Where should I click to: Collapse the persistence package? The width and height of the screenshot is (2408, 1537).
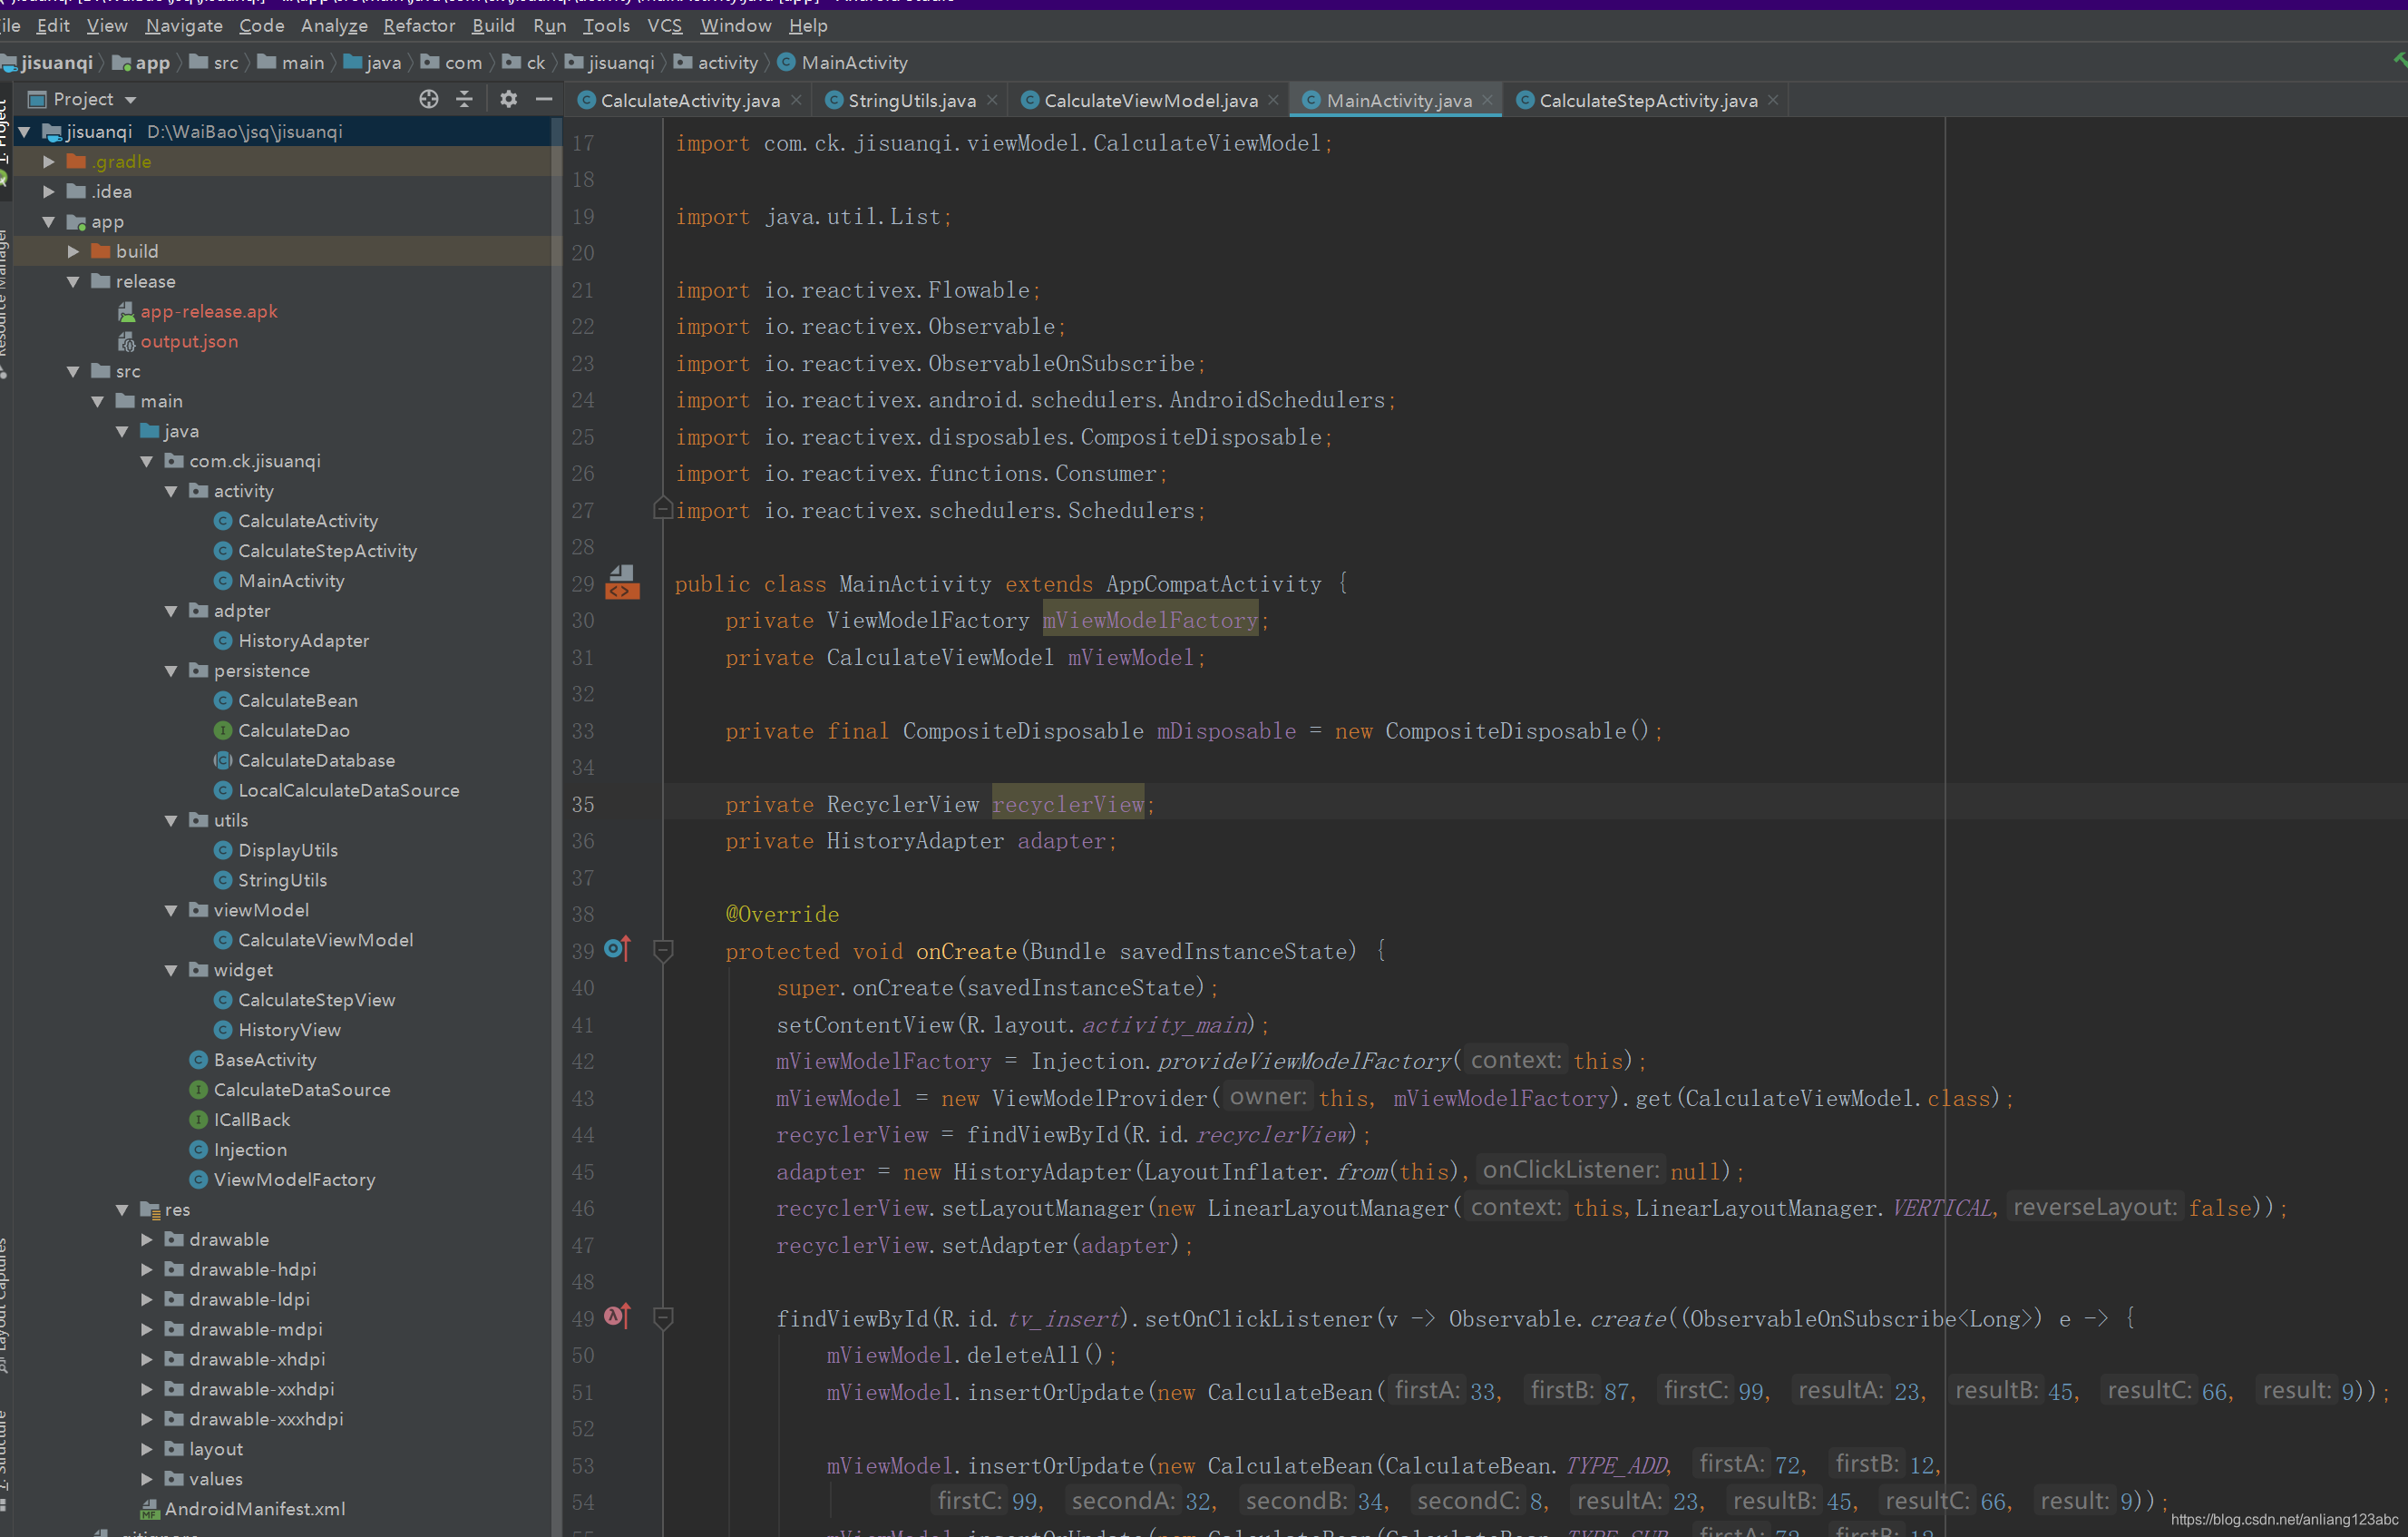click(x=171, y=671)
